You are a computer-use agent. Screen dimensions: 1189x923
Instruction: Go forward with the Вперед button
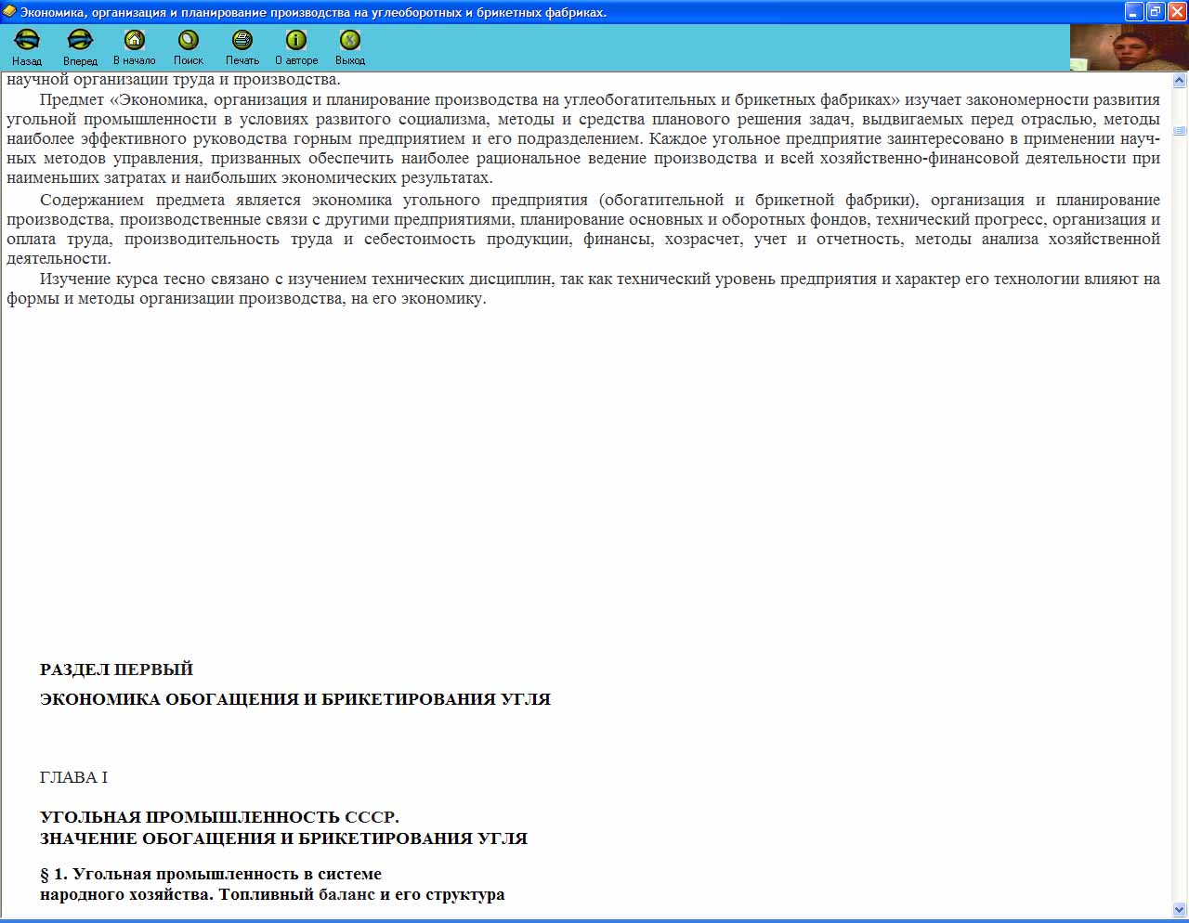click(x=81, y=47)
